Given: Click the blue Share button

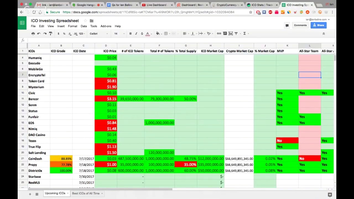Looking at the screenshot, I should tap(319, 25).
